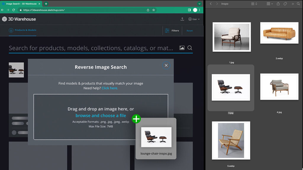Image resolution: width=303 pixels, height=170 pixels.
Task: Click the browse and choose a file link
Action: pyautogui.click(x=101, y=115)
